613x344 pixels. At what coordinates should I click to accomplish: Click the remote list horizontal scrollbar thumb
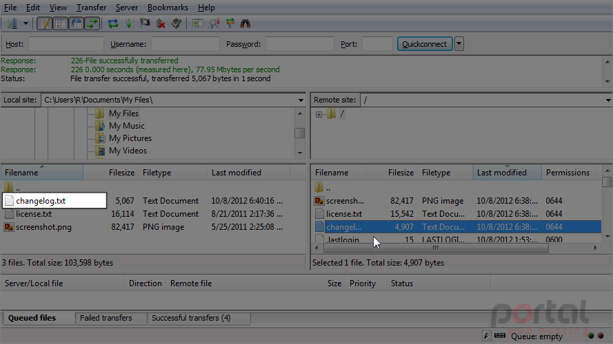[436, 248]
